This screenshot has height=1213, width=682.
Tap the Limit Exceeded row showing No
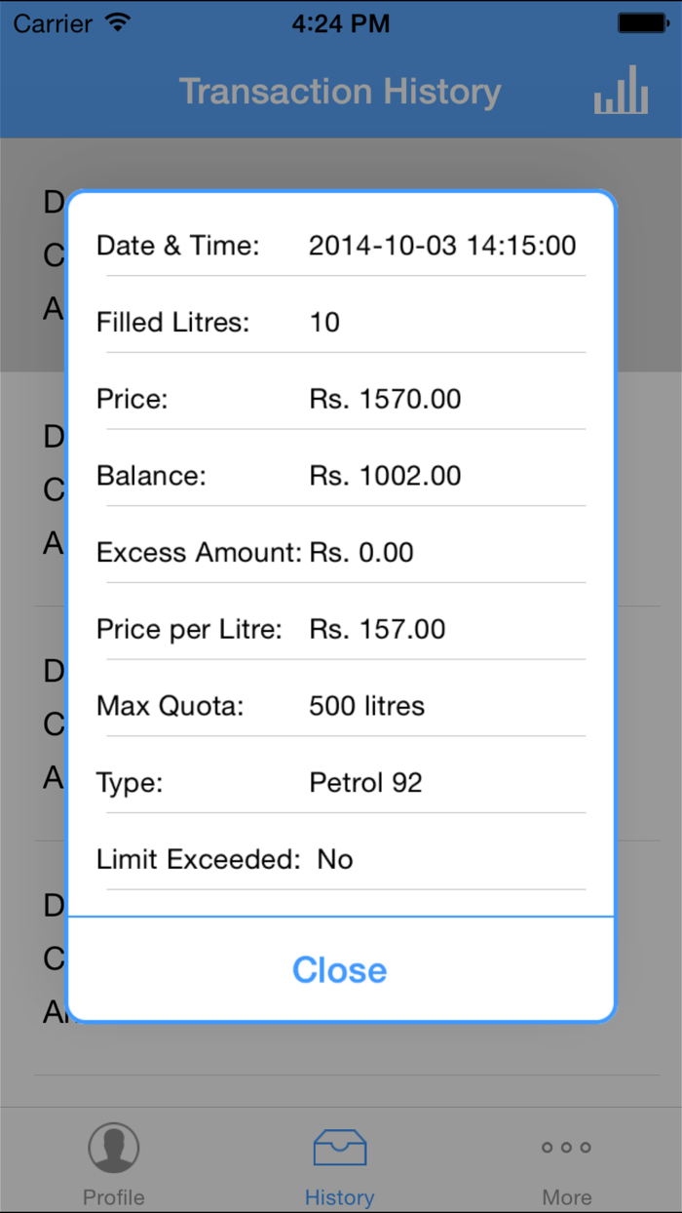click(x=339, y=859)
